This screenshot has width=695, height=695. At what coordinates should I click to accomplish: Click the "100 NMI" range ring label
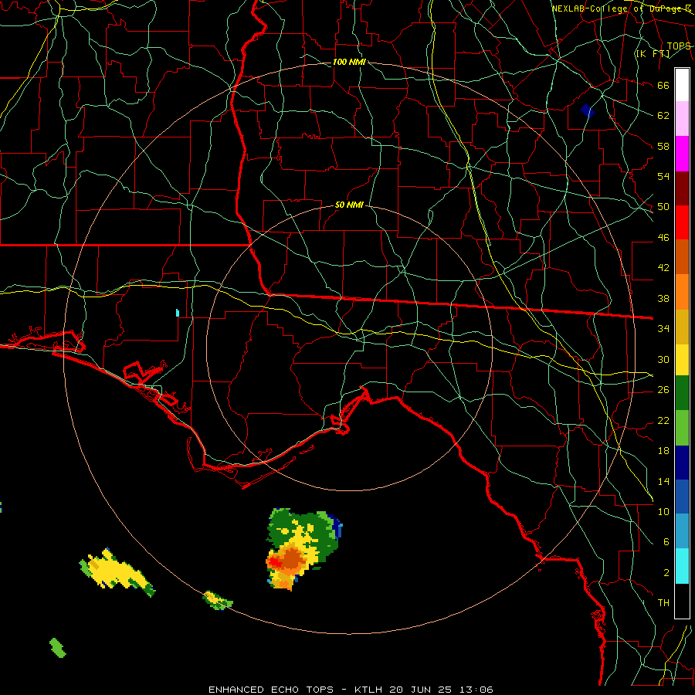click(x=349, y=62)
